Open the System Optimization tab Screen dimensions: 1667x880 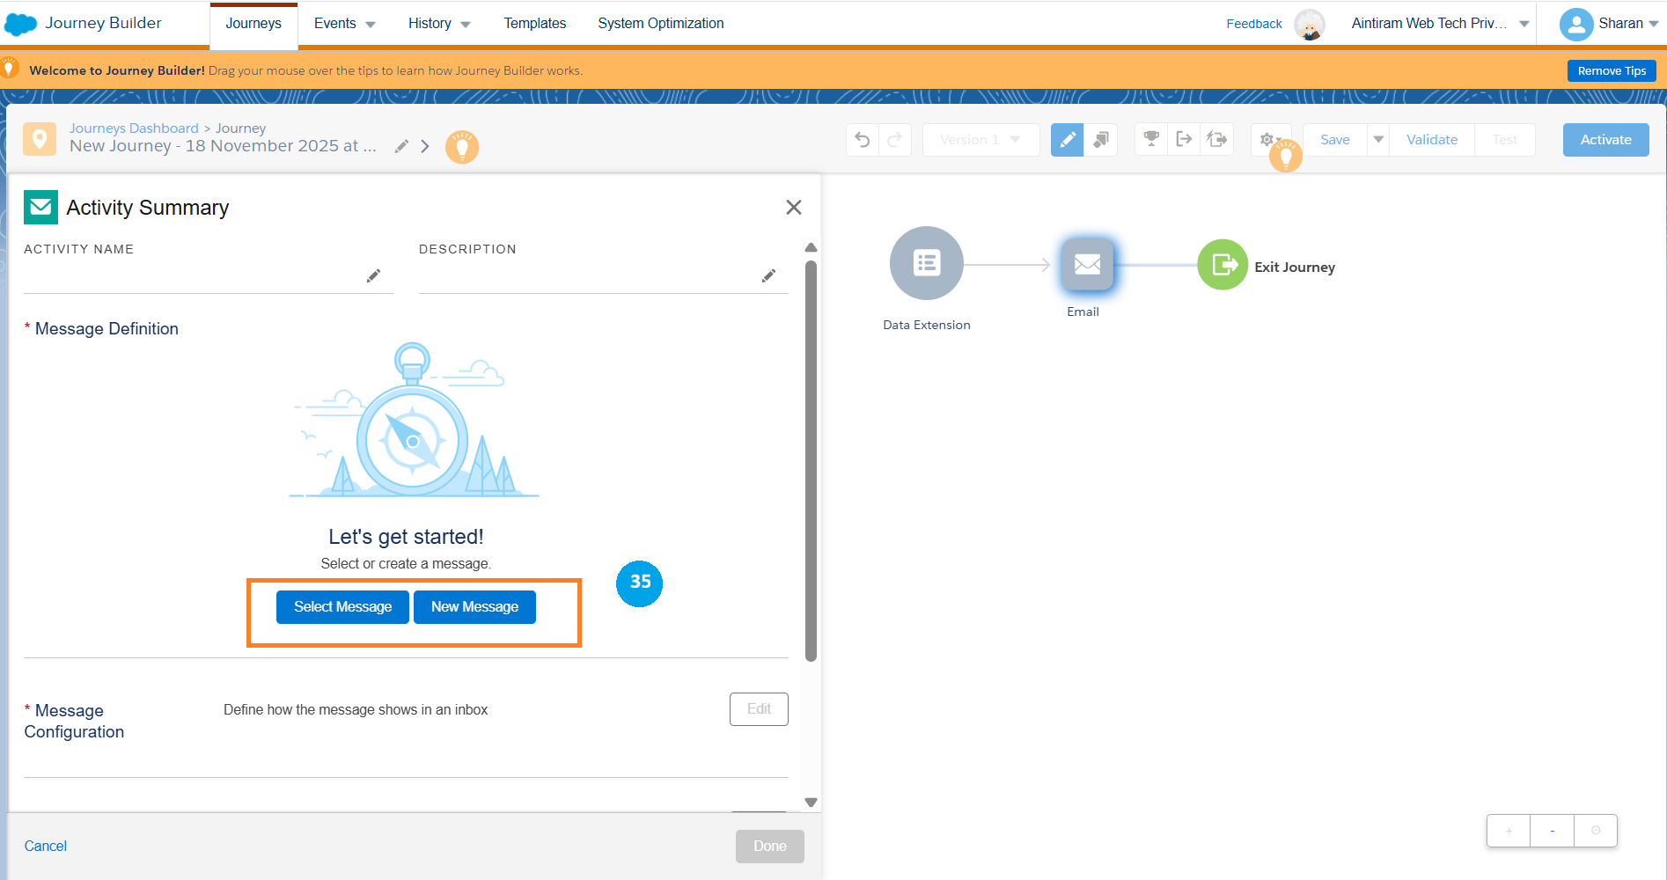pos(660,24)
